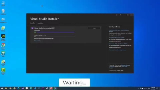Open This PC desktop icon
This screenshot has width=160, height=90.
tap(3, 3)
